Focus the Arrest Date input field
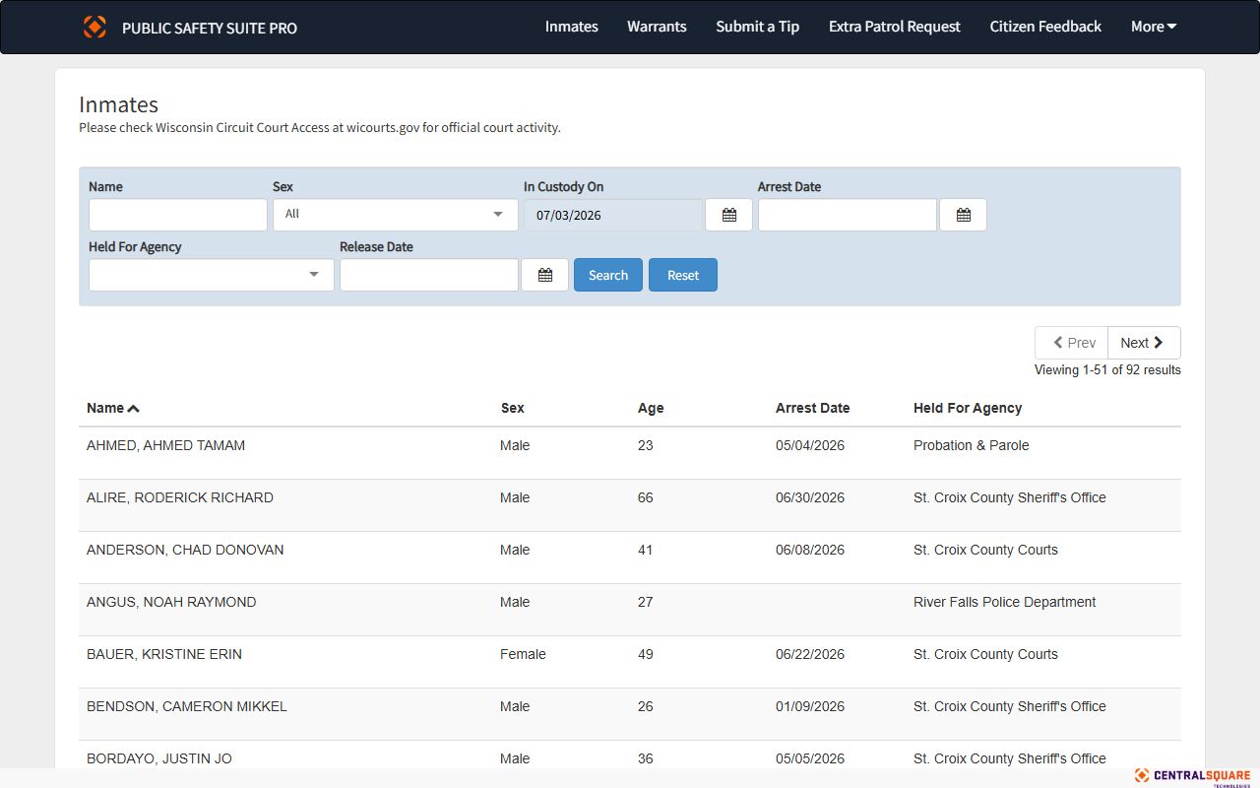Screen dimensions: 1260x788 coord(848,215)
